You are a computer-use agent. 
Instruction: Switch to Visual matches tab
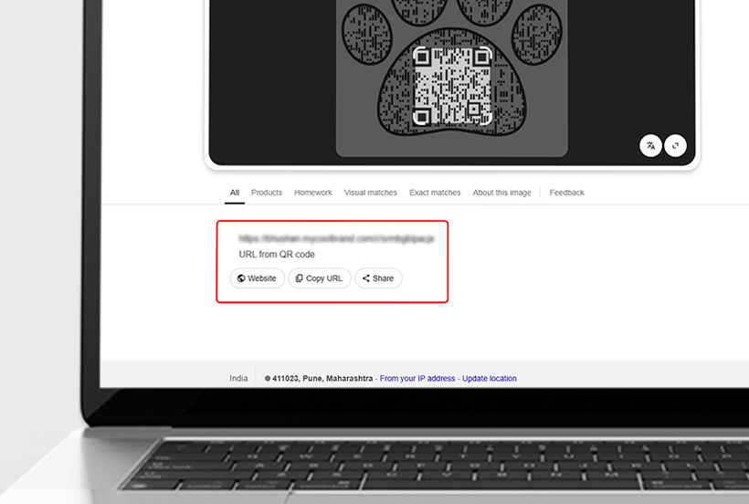[x=370, y=193]
